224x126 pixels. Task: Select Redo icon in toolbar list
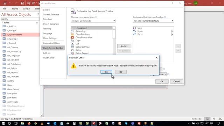tap(134, 34)
